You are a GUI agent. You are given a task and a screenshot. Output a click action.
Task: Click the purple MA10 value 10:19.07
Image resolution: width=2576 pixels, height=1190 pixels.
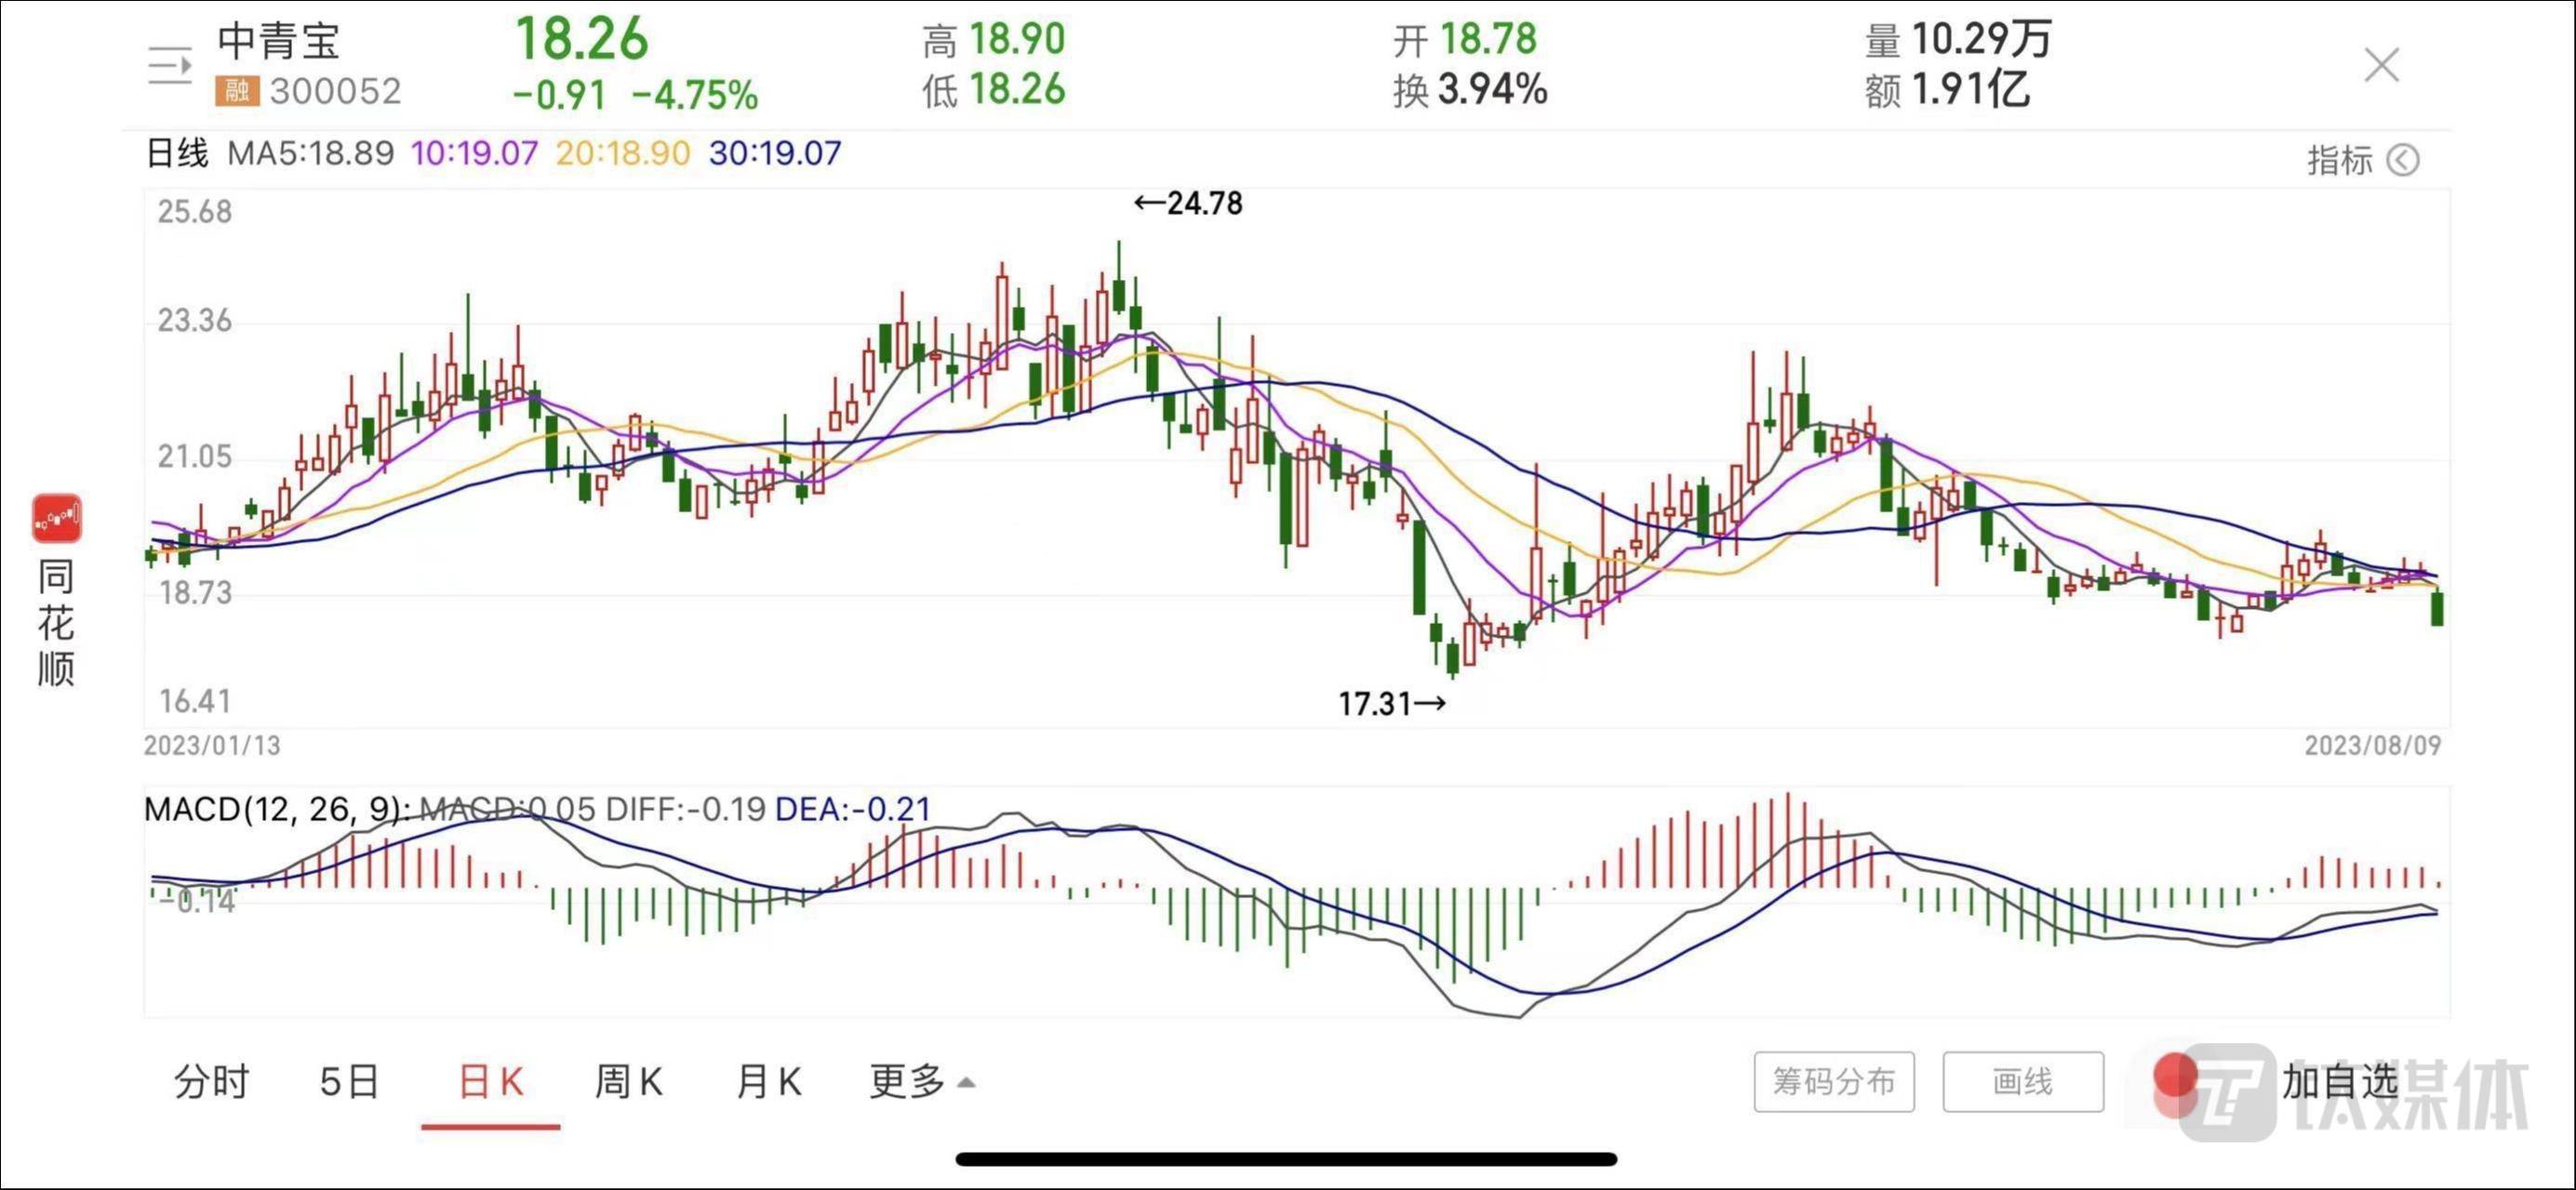[x=475, y=152]
